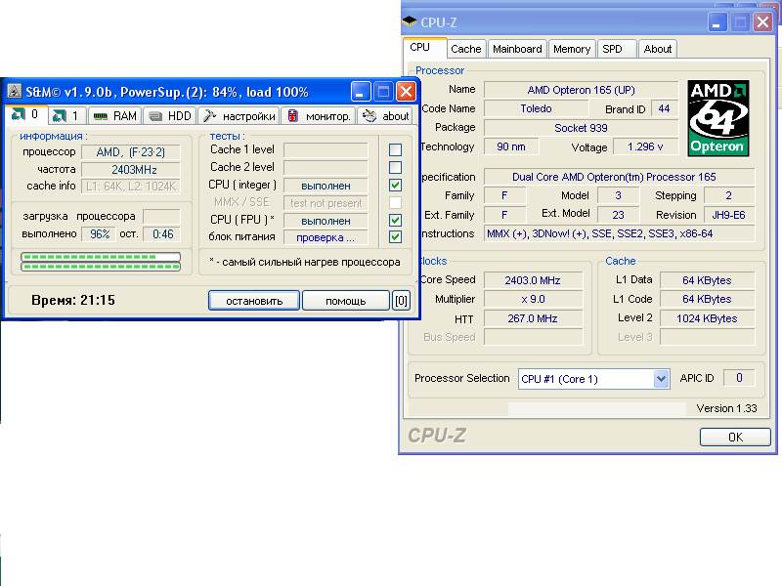Screen dimensions: 782x586
Task: Click the остановить stop button
Action: [x=254, y=301]
